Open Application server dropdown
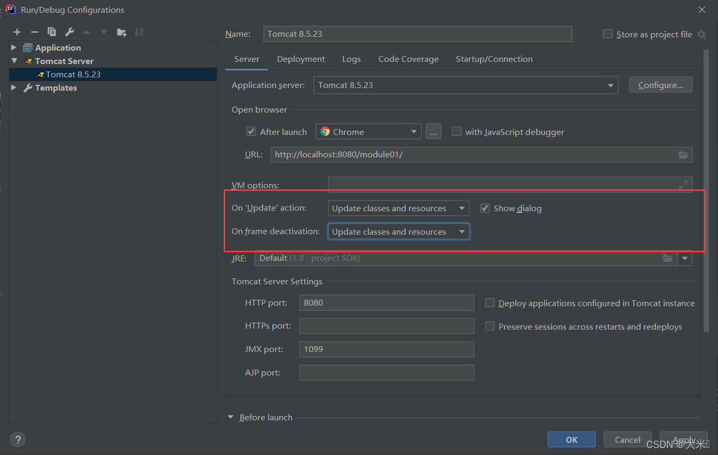 (466, 85)
